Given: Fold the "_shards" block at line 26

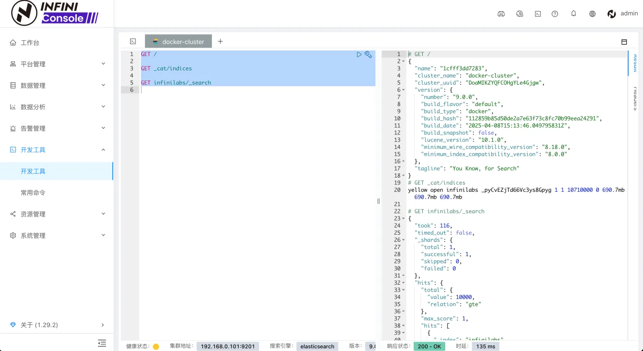Looking at the screenshot, I should coord(403,240).
